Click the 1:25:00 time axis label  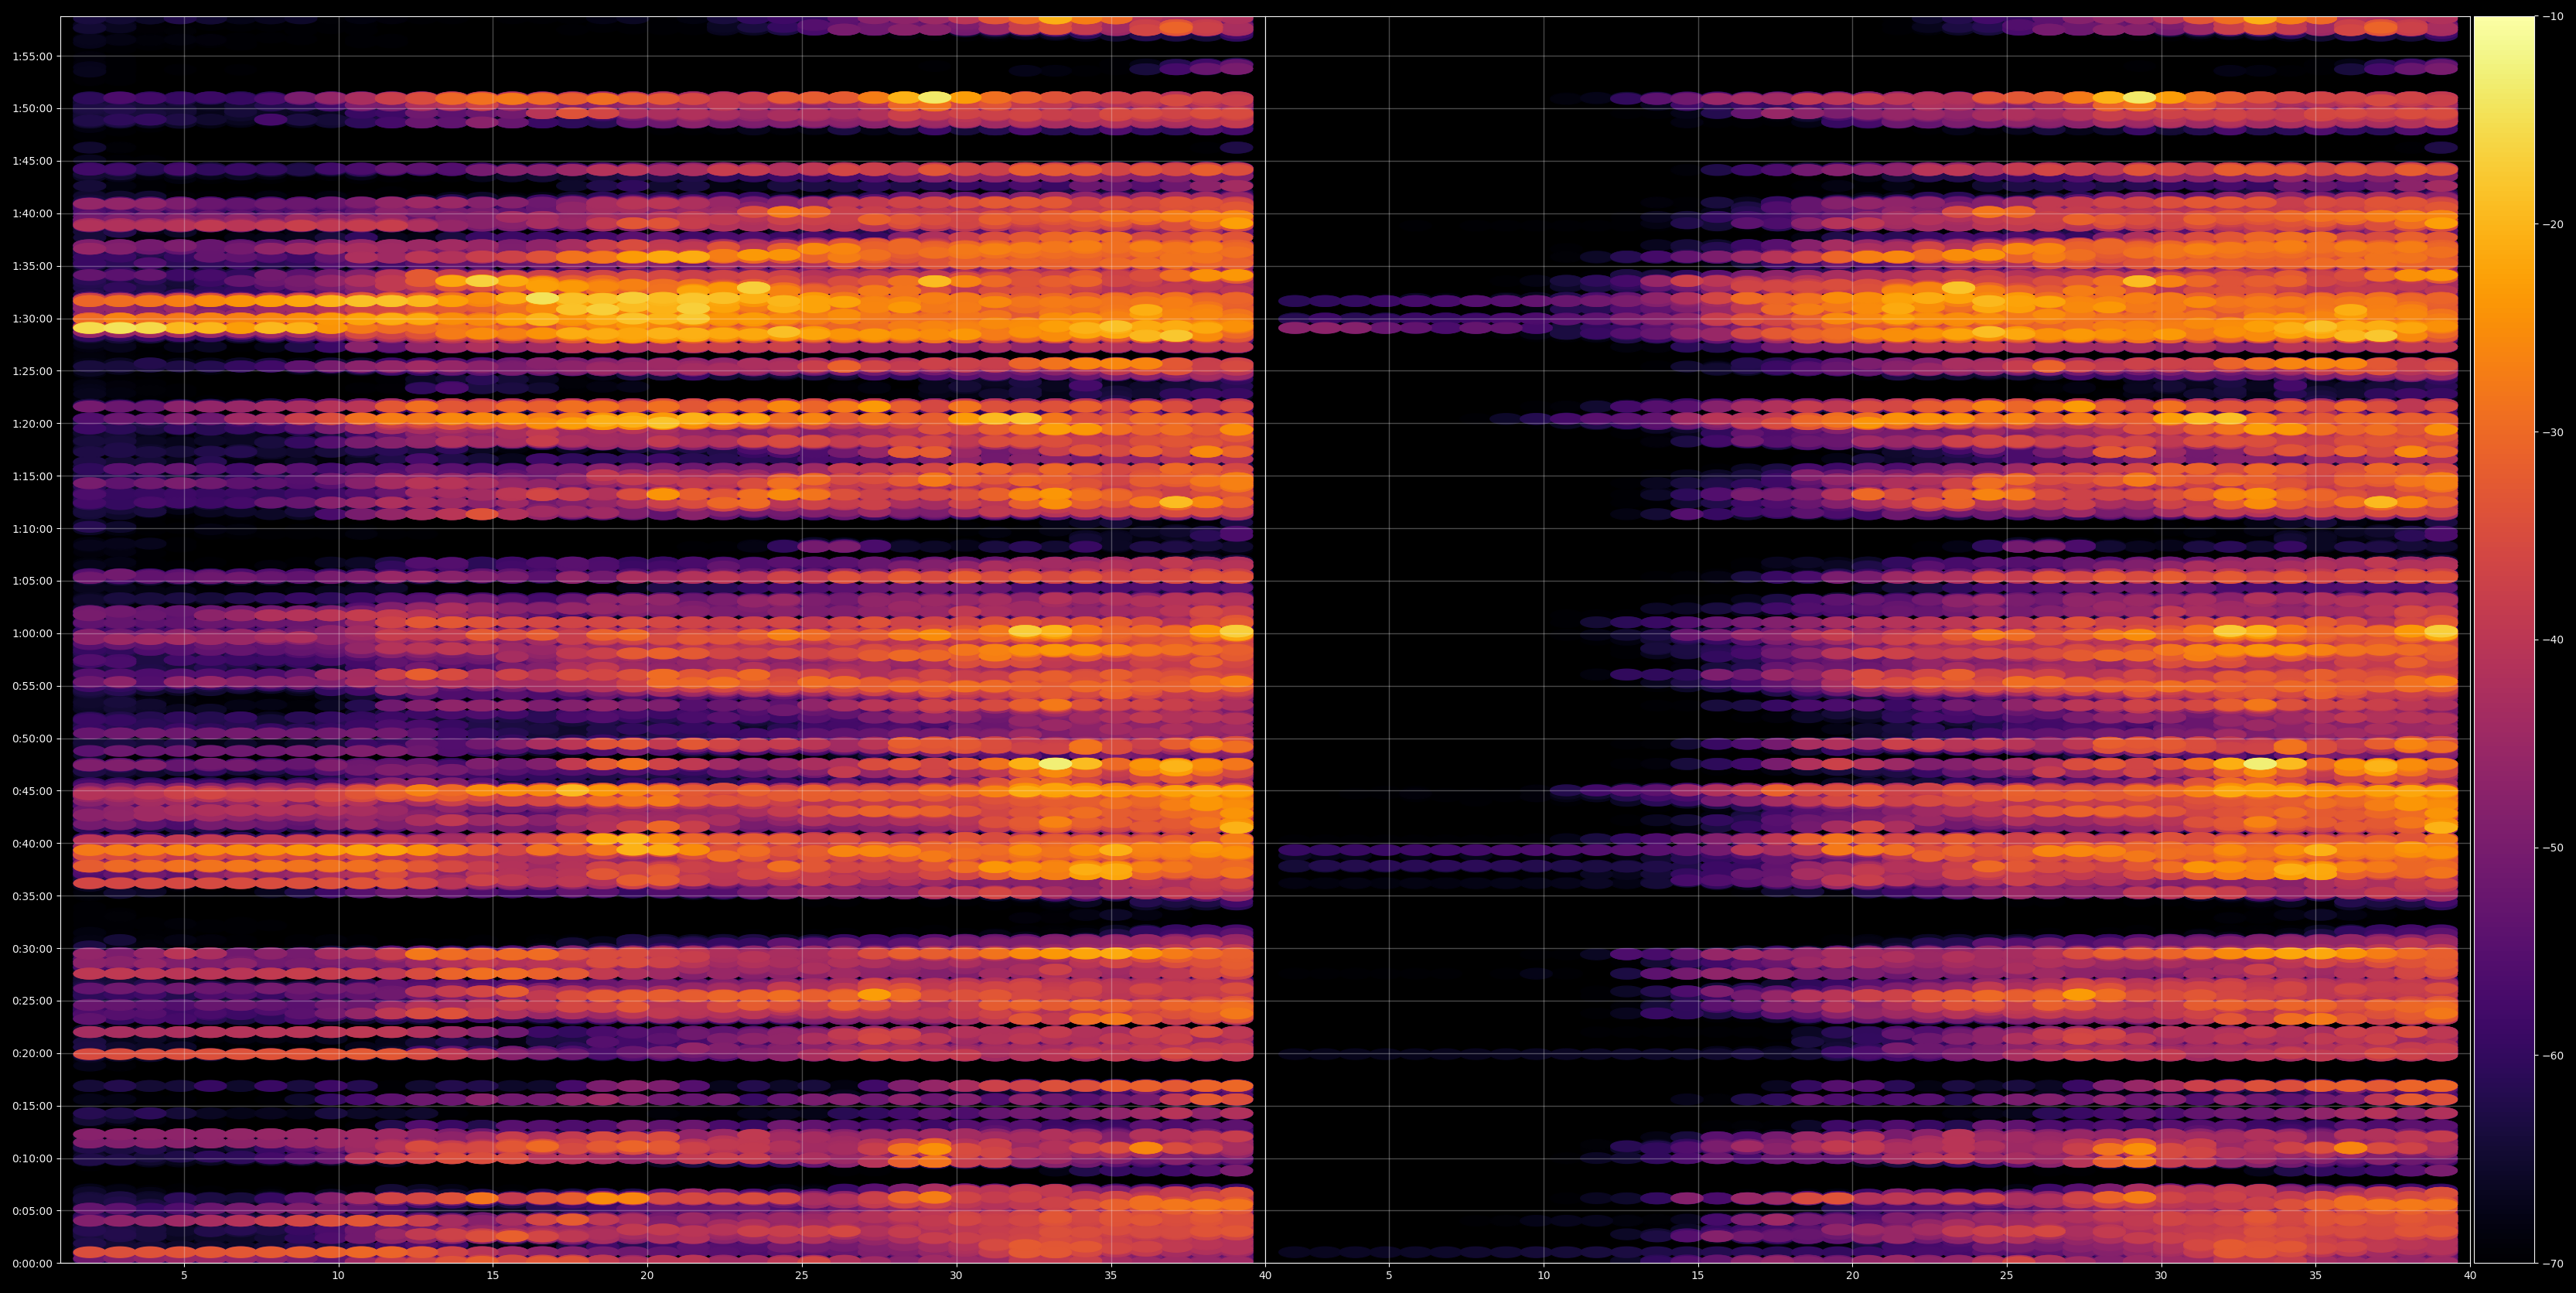pos(32,371)
